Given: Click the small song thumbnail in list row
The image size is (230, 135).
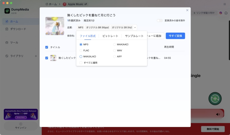Looking at the screenshot, I should (53, 58).
